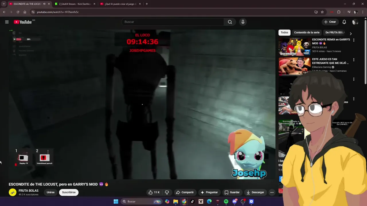Start voice search with the microphone icon
This screenshot has width=367, height=206.
tap(243, 22)
